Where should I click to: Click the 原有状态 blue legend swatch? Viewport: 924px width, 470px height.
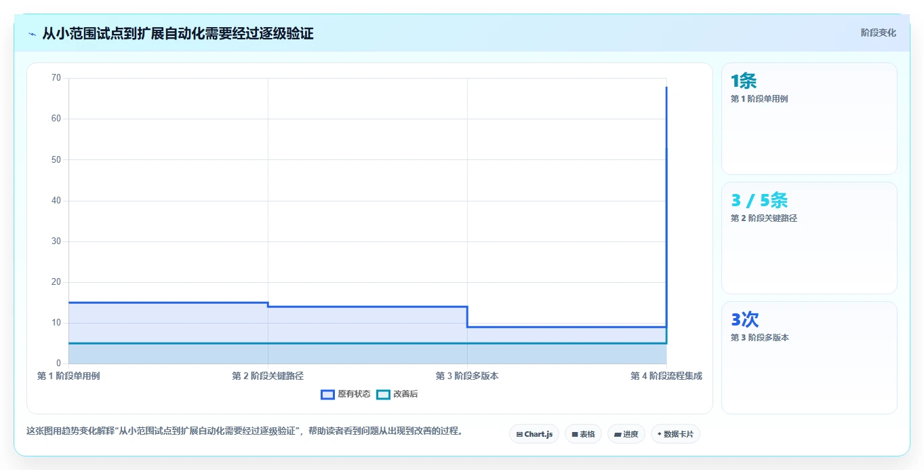[328, 394]
